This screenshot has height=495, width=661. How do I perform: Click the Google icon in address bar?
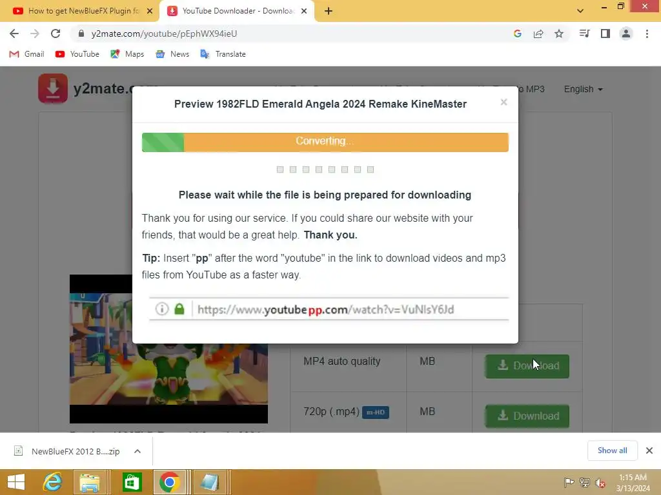[x=518, y=34]
